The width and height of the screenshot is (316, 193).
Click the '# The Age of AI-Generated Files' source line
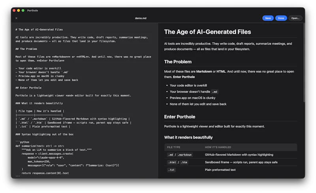[x=39, y=30]
